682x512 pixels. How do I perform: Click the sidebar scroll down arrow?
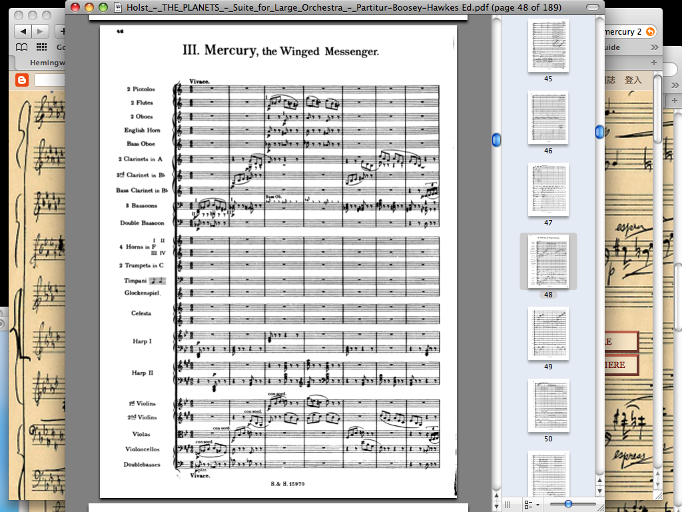600,491
